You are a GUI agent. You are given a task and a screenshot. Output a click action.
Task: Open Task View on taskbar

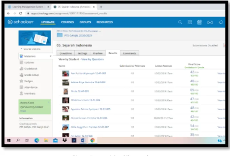[x=27, y=141]
